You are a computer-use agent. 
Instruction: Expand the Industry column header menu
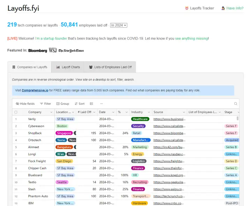tap(149, 112)
